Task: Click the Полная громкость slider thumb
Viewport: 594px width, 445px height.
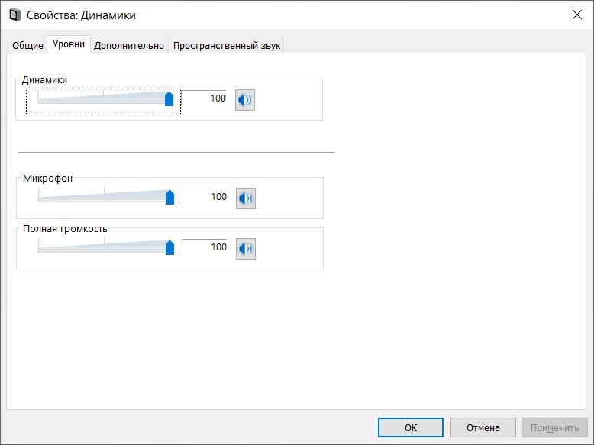Action: click(x=170, y=247)
